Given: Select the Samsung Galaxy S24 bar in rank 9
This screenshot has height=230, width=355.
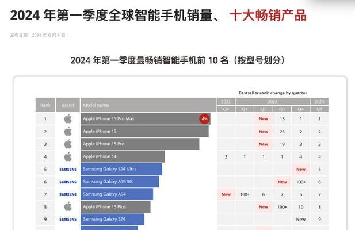Looking at the screenshot, I should click(x=112, y=219).
